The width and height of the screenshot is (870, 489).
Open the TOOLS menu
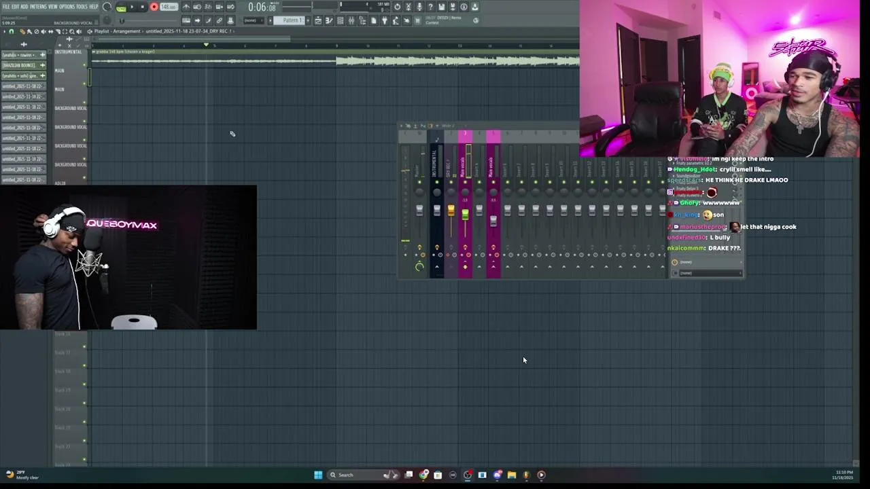[82, 7]
